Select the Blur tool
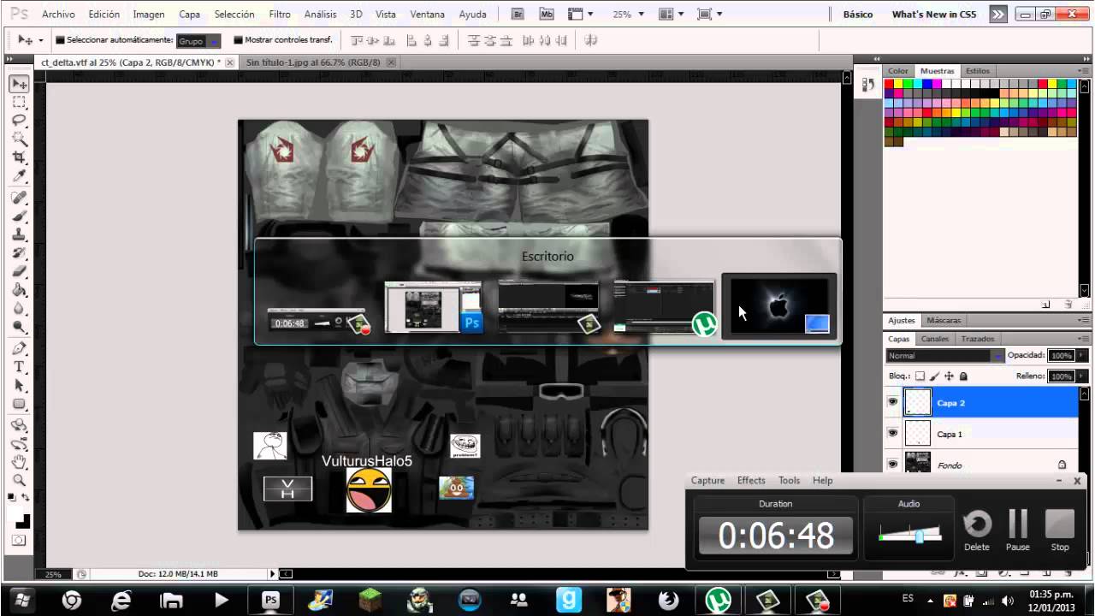 [19, 309]
